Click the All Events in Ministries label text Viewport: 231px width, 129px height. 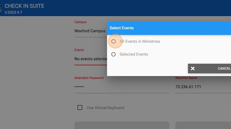140,42
